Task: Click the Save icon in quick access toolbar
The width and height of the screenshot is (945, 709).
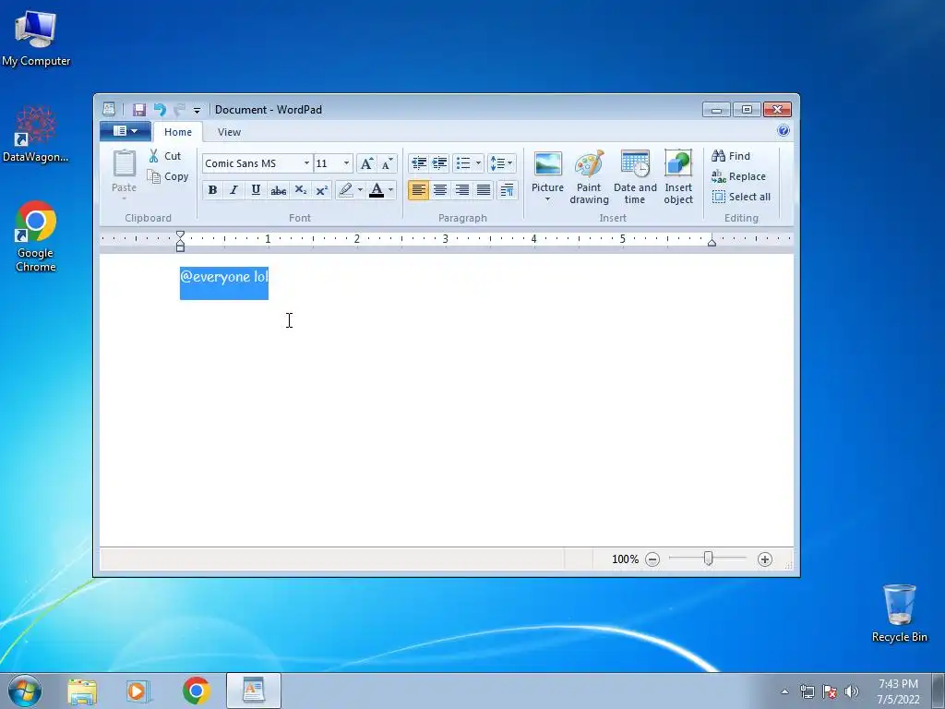Action: (x=139, y=110)
